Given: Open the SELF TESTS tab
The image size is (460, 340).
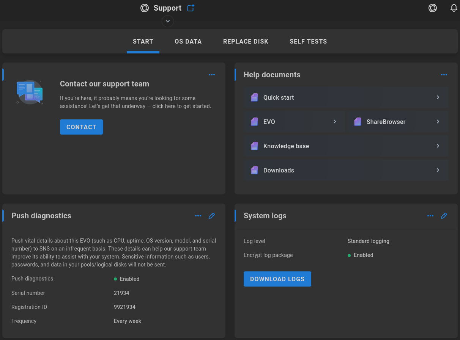Looking at the screenshot, I should pyautogui.click(x=308, y=41).
